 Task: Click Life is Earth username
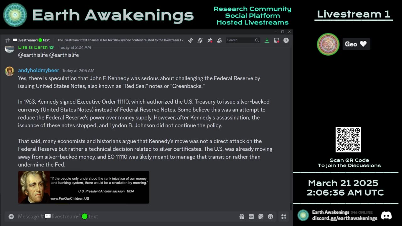coord(33,47)
